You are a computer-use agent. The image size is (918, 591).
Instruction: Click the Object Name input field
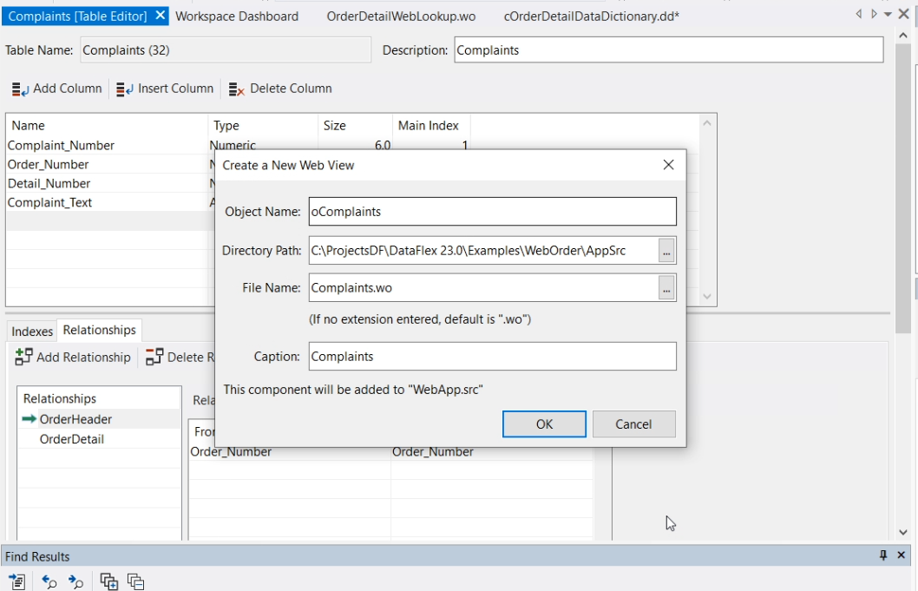pyautogui.click(x=492, y=212)
